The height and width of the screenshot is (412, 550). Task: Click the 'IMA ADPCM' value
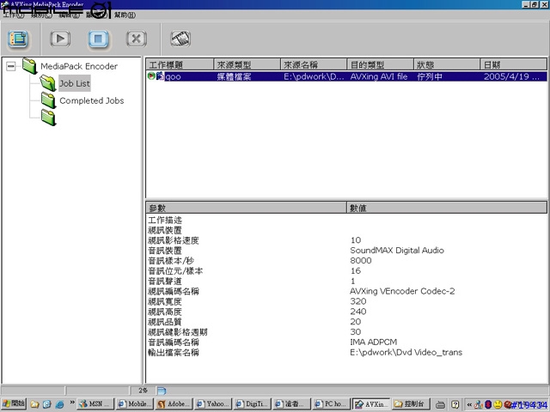(374, 342)
